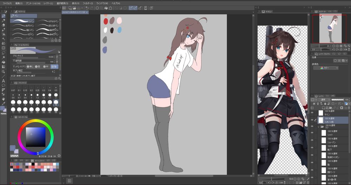Delete sub tool with trash icon
This screenshot has height=185, width=351.
(x=60, y=41)
